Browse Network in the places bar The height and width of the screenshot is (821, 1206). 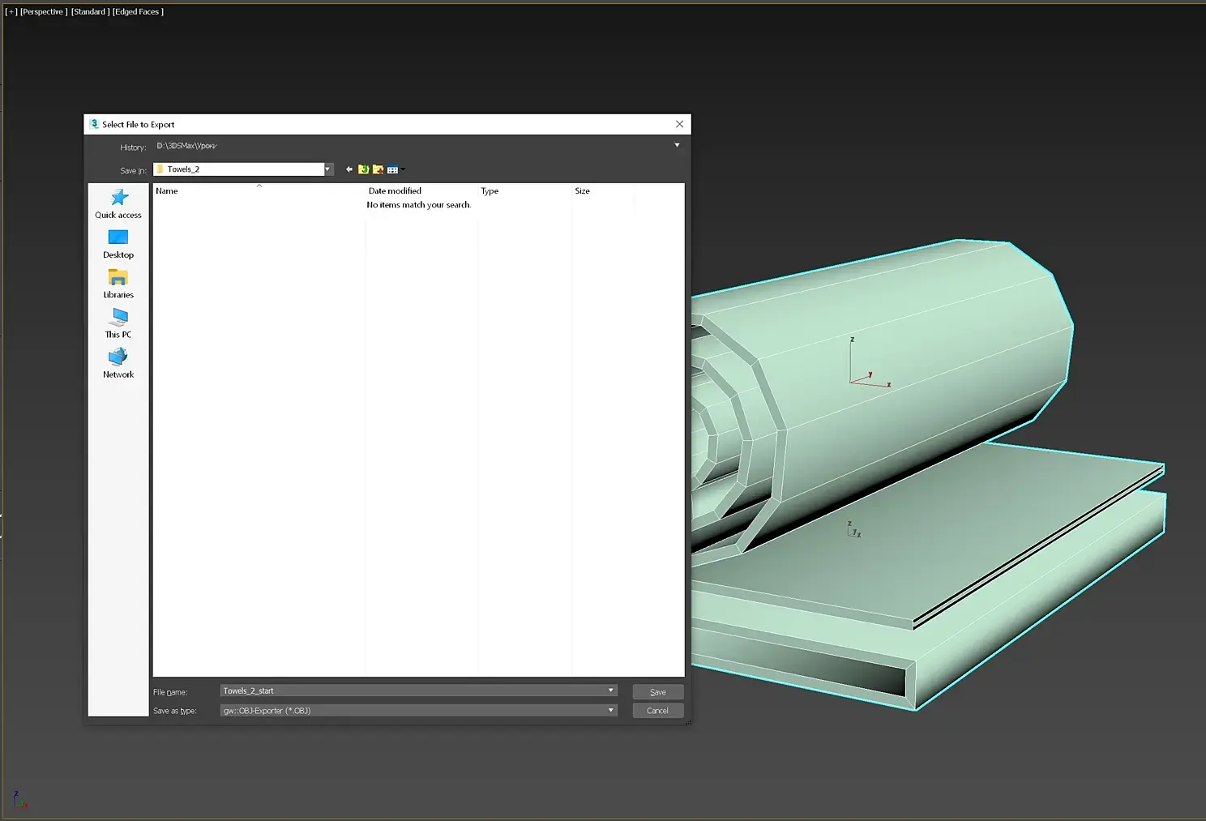click(x=118, y=363)
